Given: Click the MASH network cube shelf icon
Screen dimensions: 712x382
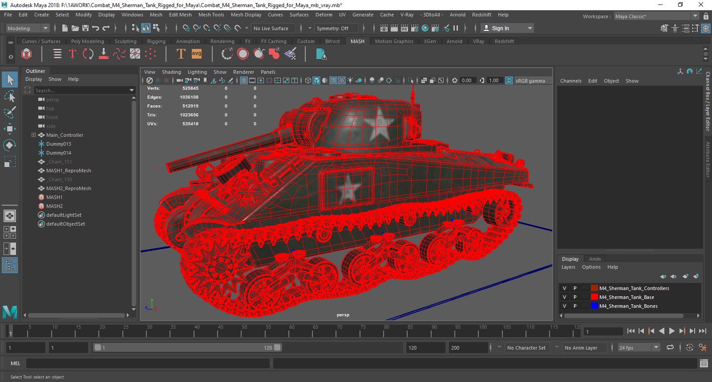Looking at the screenshot, I should point(27,54).
